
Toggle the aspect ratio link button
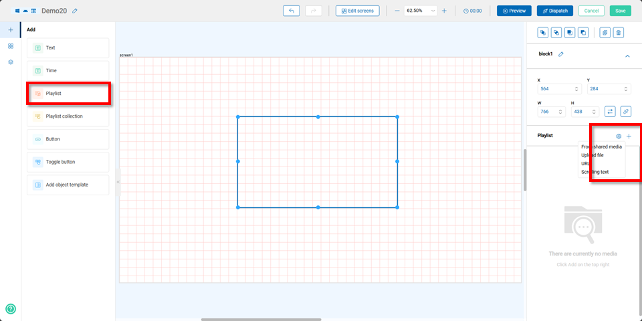click(625, 112)
